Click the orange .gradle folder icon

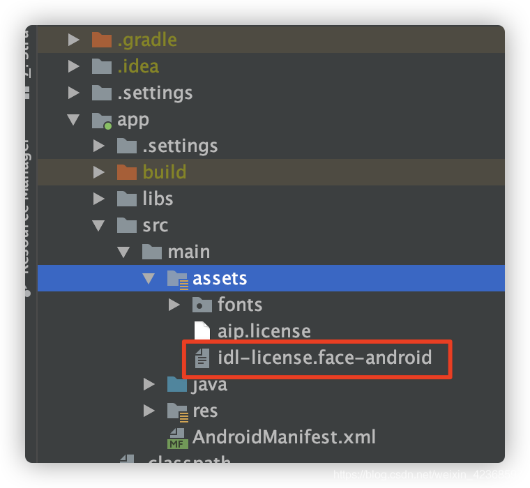pyautogui.click(x=102, y=40)
